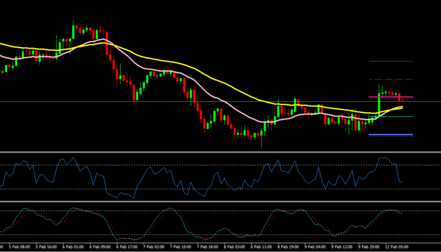The height and width of the screenshot is (252, 441).
Task: Select the 6 Feb 01:00 time marker
Action: point(74,247)
